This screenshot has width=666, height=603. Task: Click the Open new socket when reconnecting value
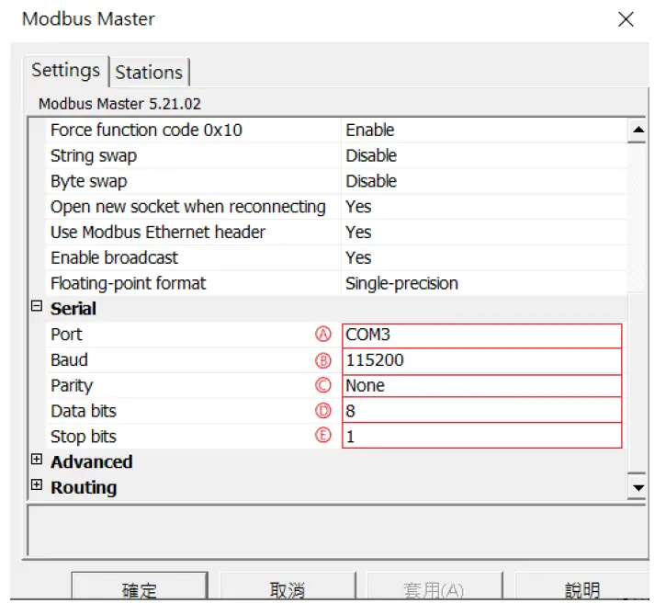coord(484,207)
